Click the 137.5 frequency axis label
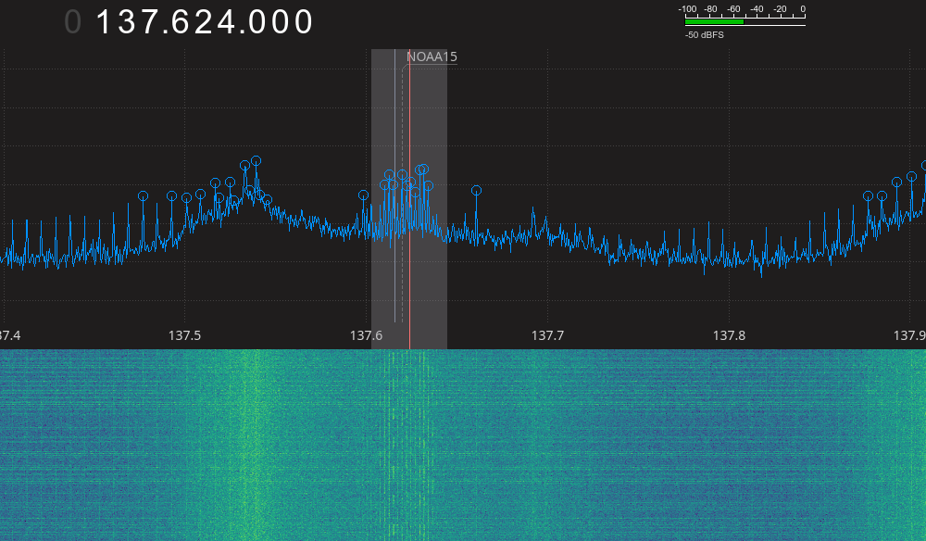 click(184, 334)
